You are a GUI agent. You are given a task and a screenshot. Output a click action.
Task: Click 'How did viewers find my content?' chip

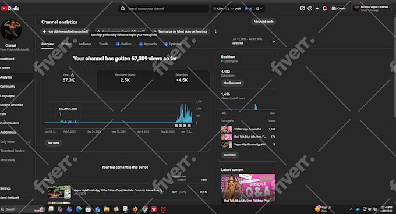(x=66, y=31)
